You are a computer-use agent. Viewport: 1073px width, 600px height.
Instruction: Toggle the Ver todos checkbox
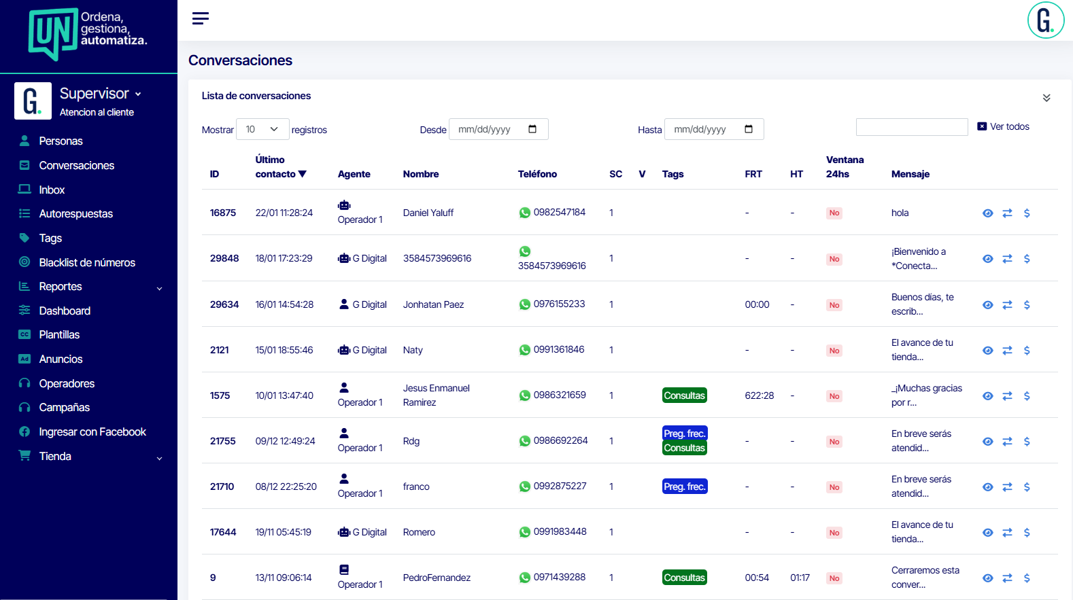[982, 126]
